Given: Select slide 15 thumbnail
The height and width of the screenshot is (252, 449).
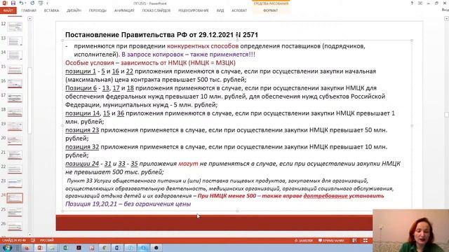Looking at the screenshot, I should pyautogui.click(x=15, y=69).
